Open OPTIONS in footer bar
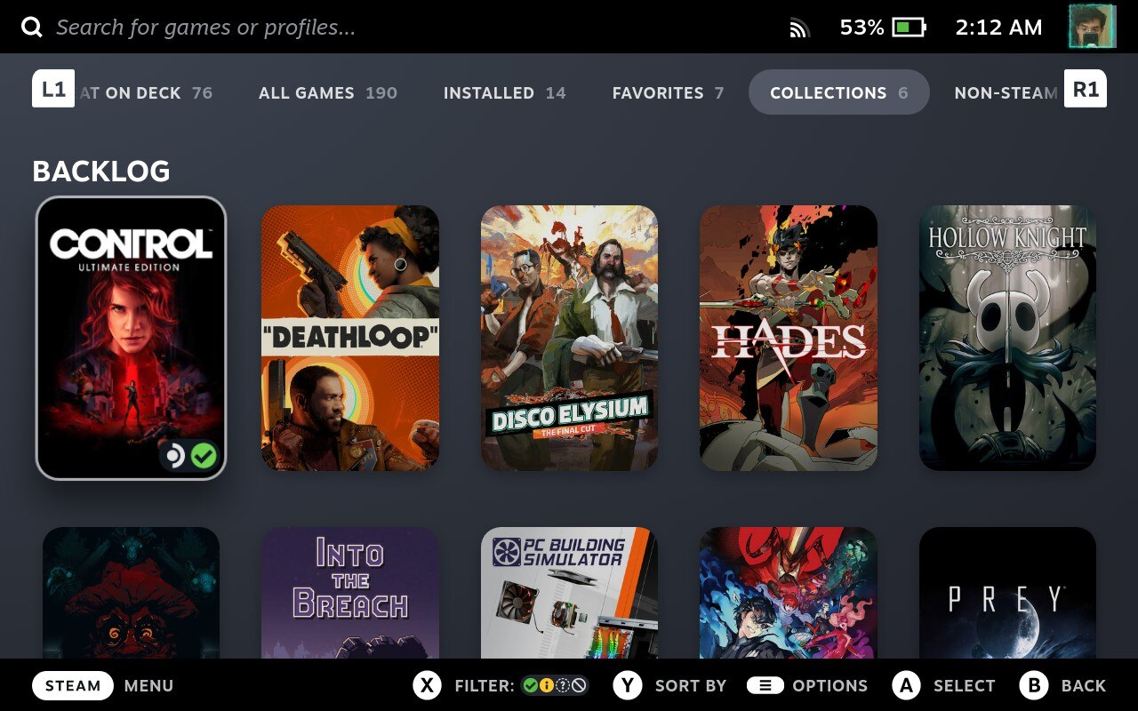The image size is (1138, 711). point(829,685)
